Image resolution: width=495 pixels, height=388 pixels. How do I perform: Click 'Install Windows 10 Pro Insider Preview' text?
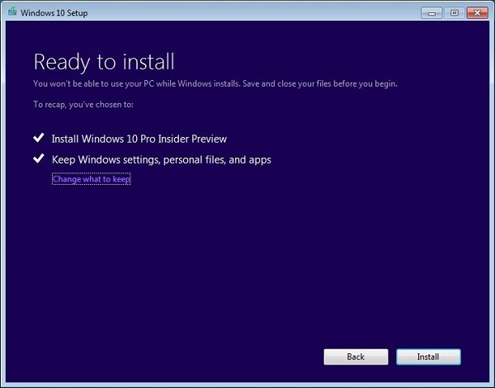[139, 139]
